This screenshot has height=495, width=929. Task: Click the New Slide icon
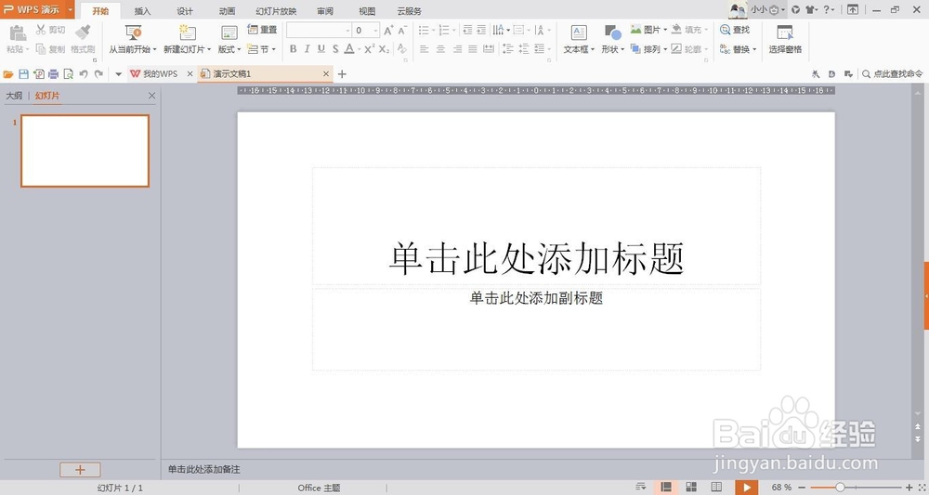tap(188, 32)
